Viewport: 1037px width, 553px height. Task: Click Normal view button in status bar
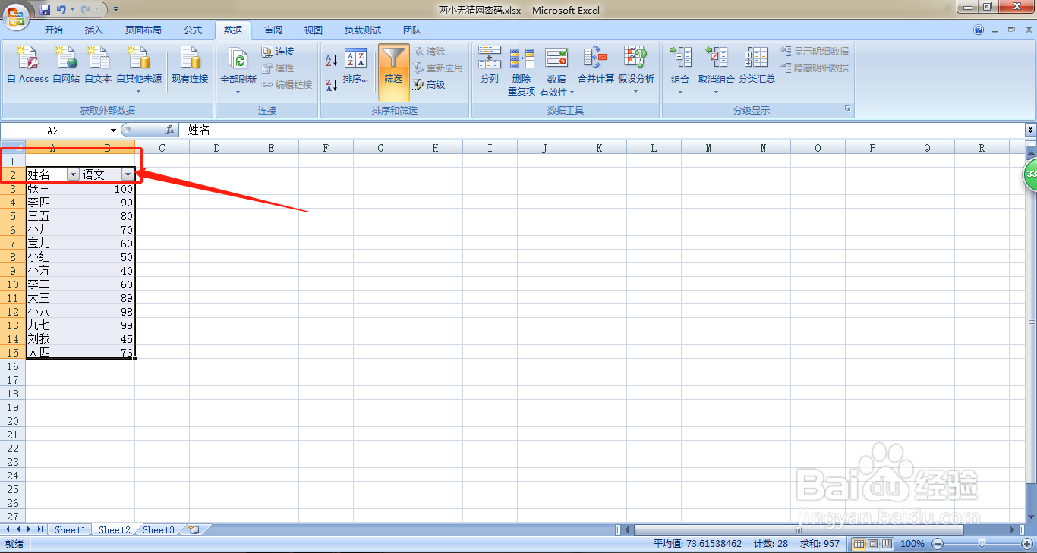858,544
